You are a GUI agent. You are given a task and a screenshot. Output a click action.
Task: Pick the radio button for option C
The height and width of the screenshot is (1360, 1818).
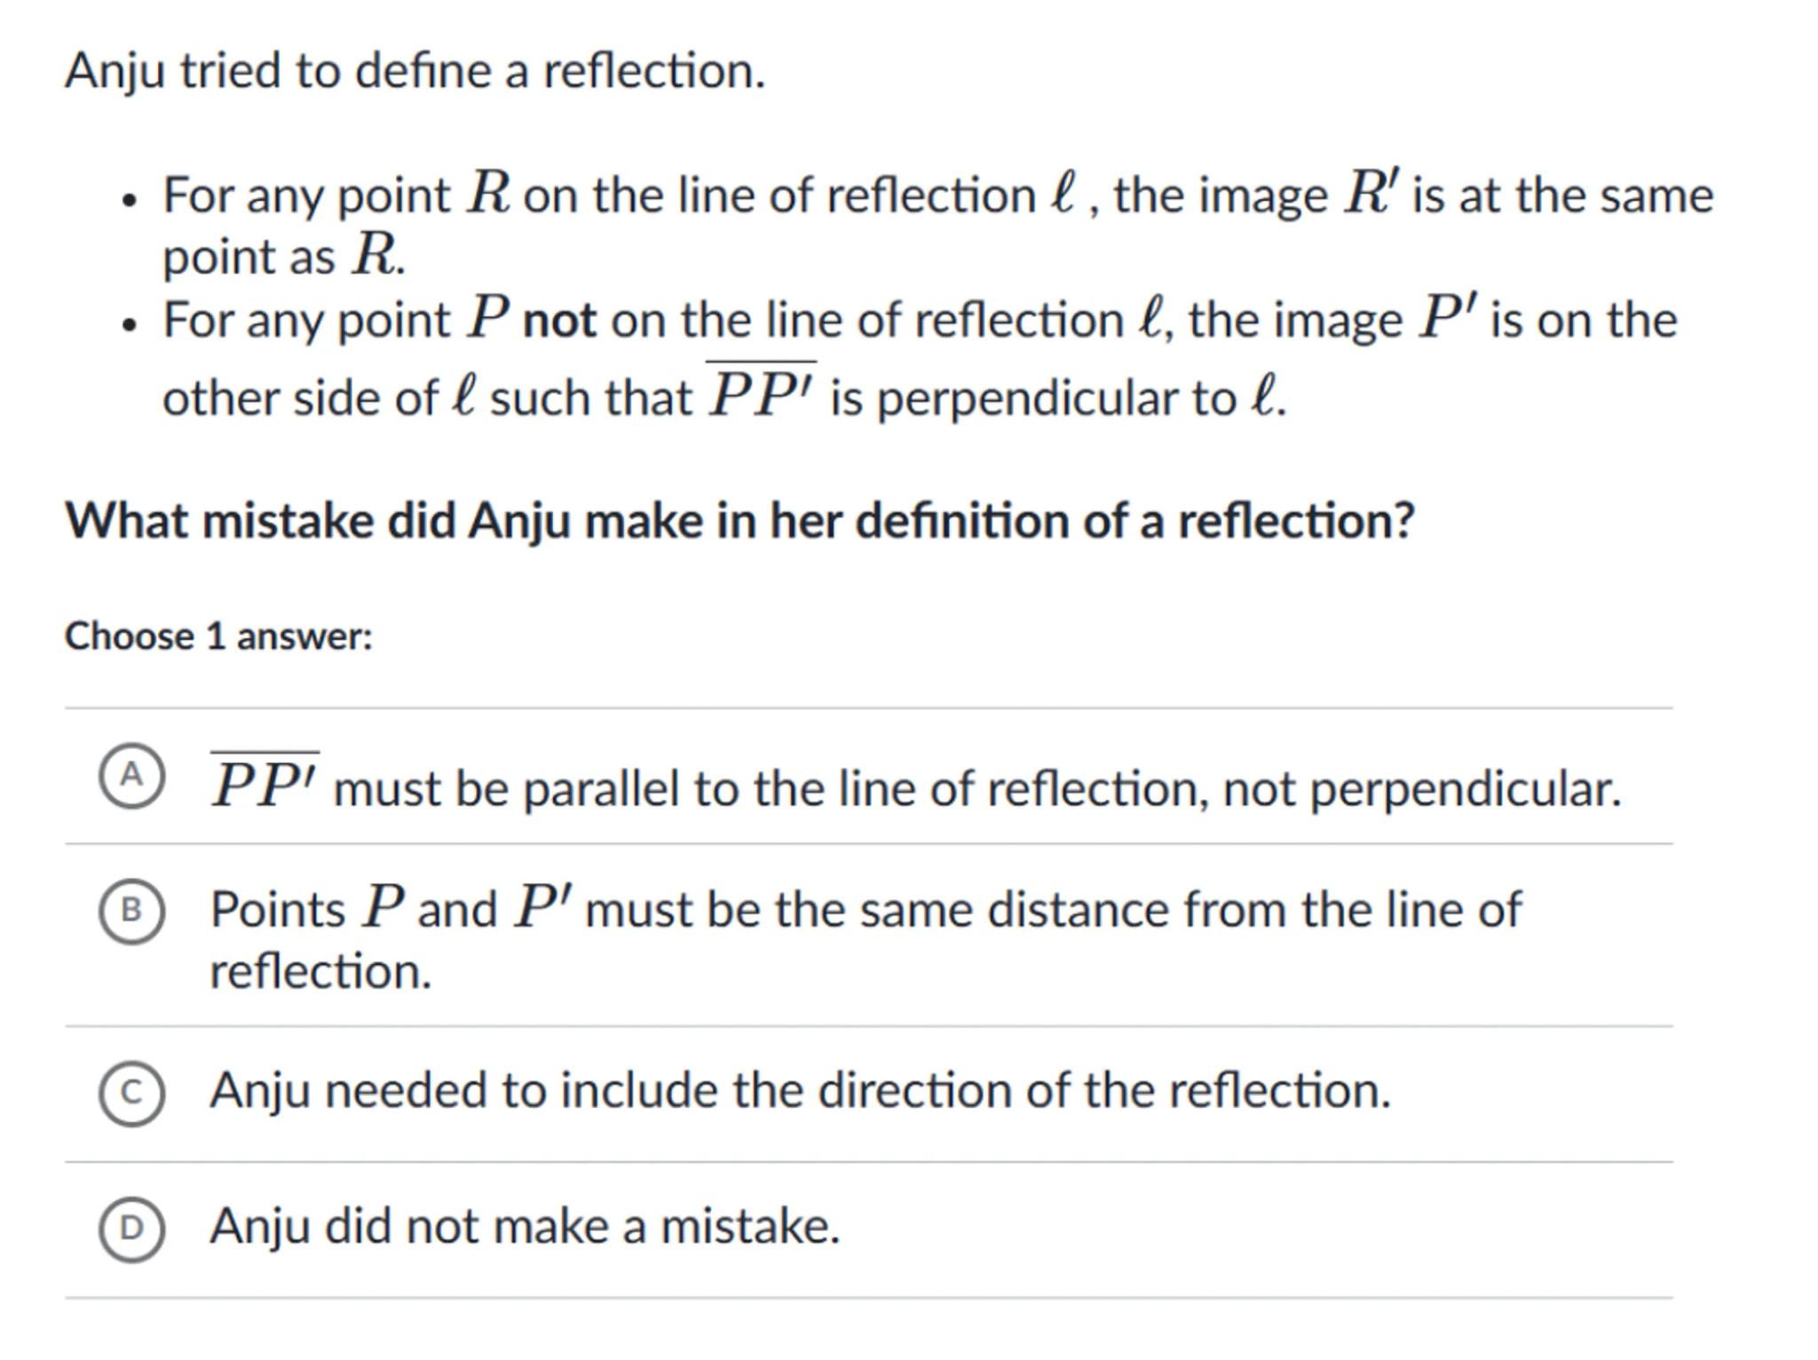pyautogui.click(x=131, y=1094)
